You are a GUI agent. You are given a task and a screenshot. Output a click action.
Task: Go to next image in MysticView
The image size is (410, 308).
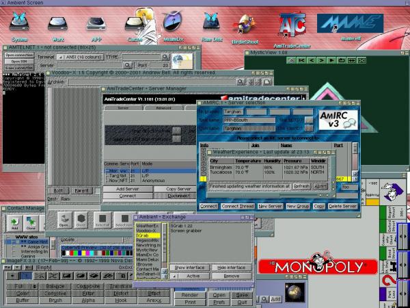coord(321,60)
